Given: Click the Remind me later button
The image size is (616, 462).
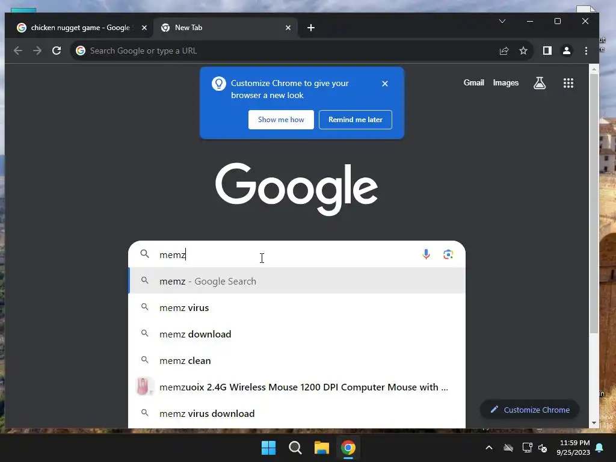Looking at the screenshot, I should 355,120.
